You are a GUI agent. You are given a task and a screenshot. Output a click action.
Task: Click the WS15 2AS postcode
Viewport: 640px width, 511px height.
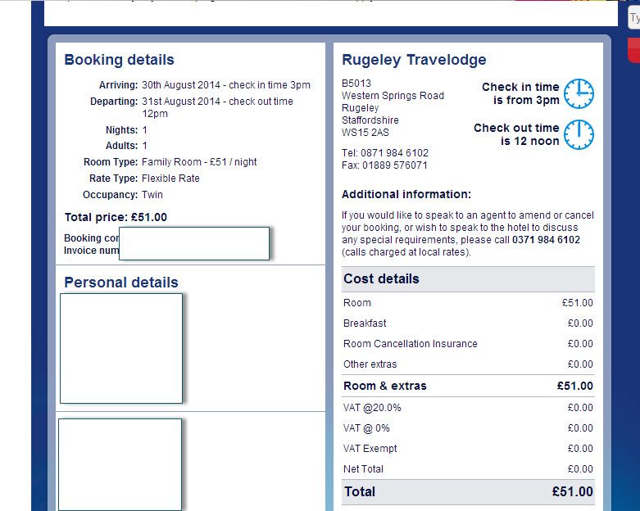coord(365,133)
